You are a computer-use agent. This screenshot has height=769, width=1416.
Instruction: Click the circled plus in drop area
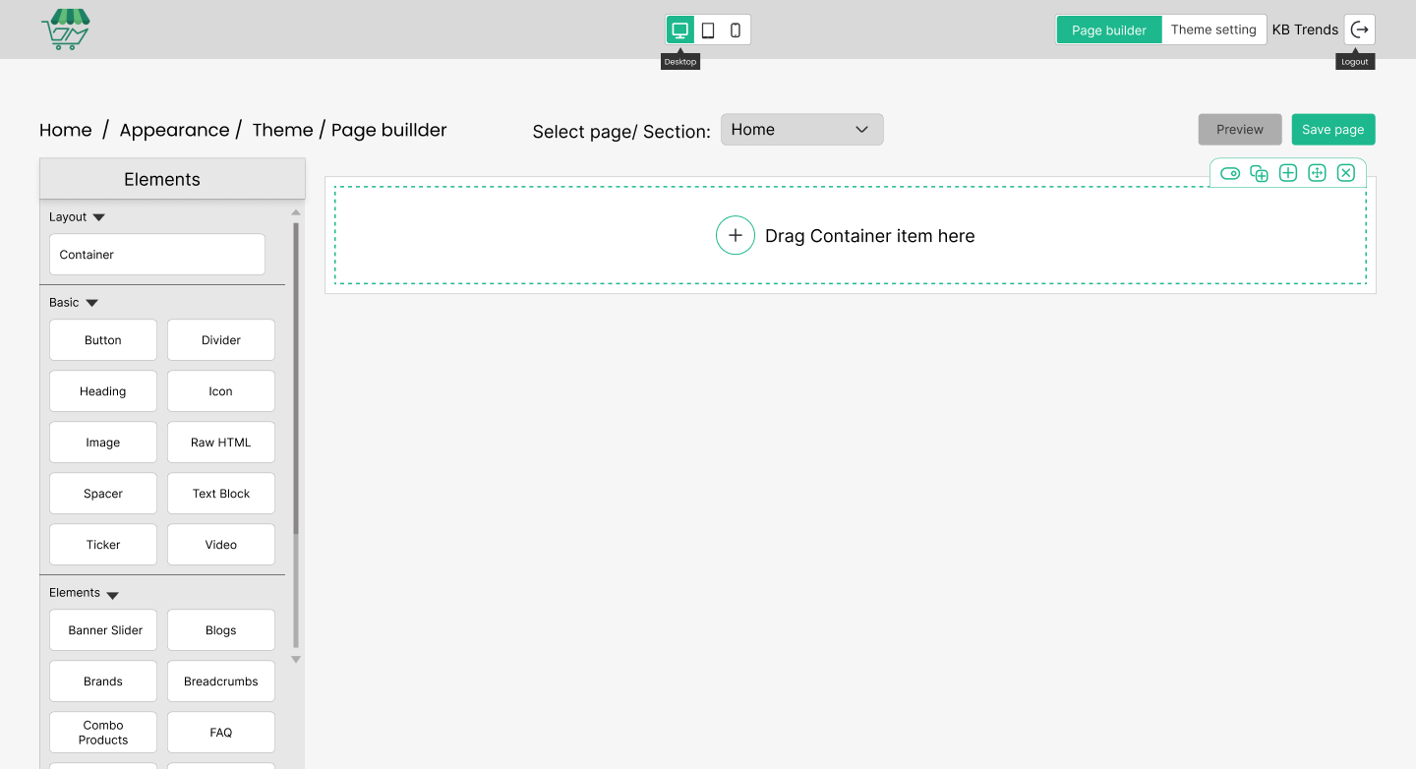(736, 235)
